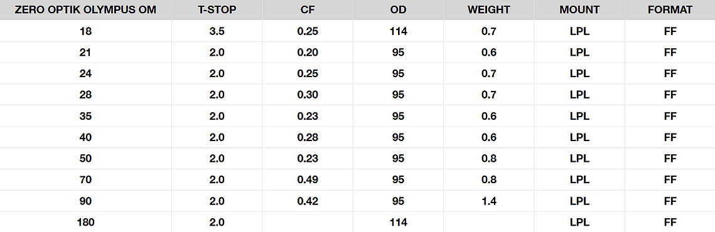The image size is (715, 232).
Task: Select the MOUNT column header
Action: [579, 10]
